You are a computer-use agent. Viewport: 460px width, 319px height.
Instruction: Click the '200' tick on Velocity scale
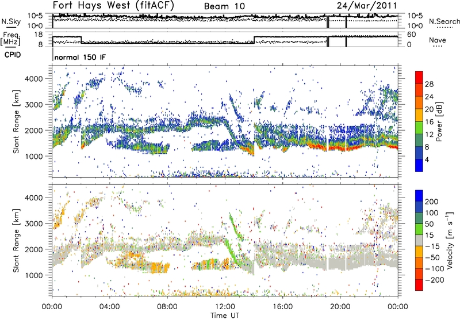click(x=432, y=202)
